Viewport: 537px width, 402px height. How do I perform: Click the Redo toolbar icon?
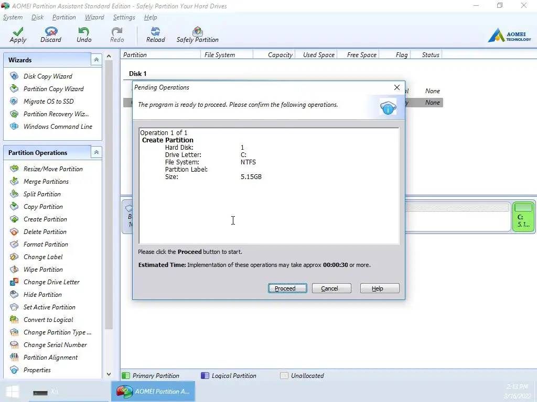tap(117, 31)
